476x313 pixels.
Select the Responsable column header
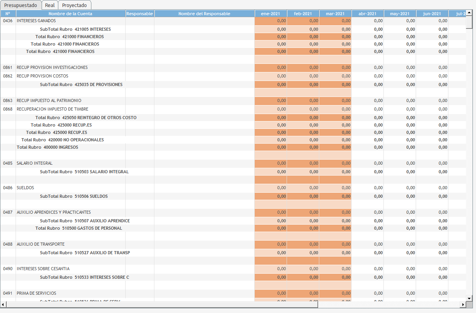(140, 14)
